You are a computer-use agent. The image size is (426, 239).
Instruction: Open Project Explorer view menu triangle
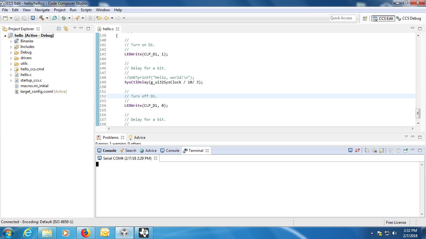point(75,28)
